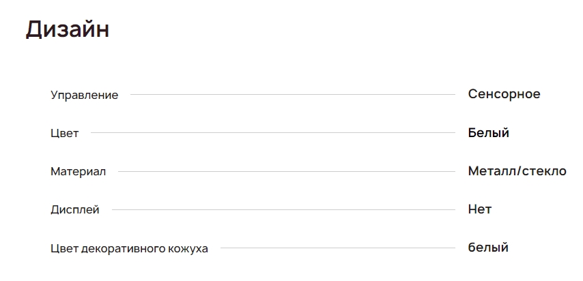Click the word стекло in material value
Image resolution: width=583 pixels, height=281 pixels.
(x=545, y=171)
